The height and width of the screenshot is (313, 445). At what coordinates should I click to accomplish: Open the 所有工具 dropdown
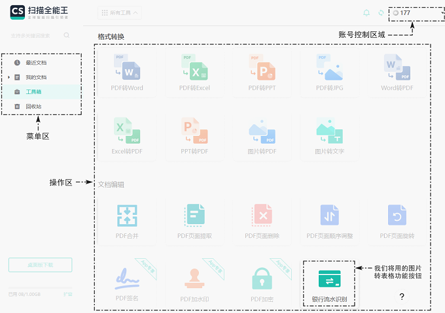[x=120, y=13]
